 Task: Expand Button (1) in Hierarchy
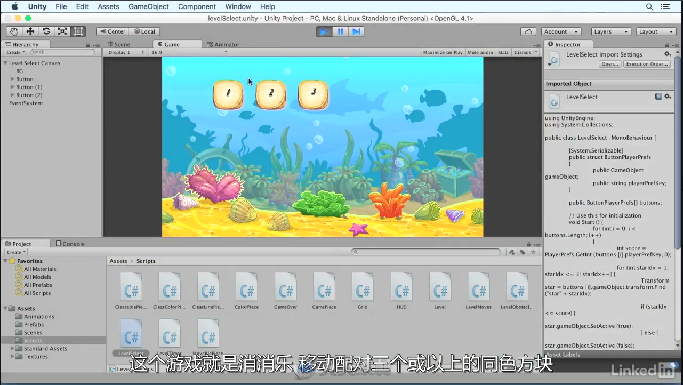(12, 87)
